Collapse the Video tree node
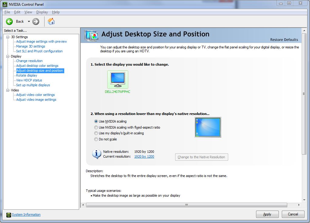The height and width of the screenshot is (223, 310). tap(8, 90)
